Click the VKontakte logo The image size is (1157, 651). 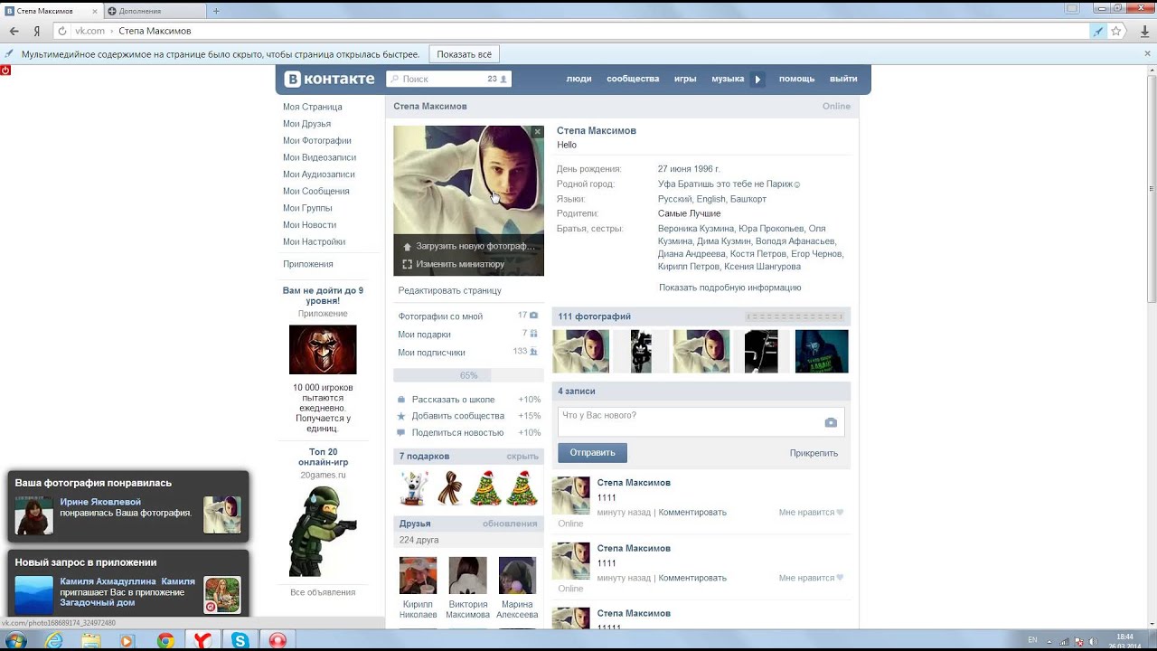pos(330,79)
